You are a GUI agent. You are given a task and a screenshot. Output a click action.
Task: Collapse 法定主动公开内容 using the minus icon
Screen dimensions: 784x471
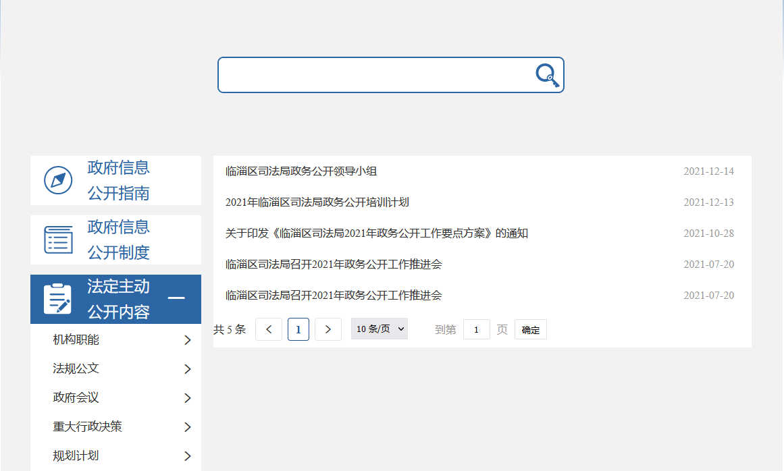pyautogui.click(x=176, y=298)
